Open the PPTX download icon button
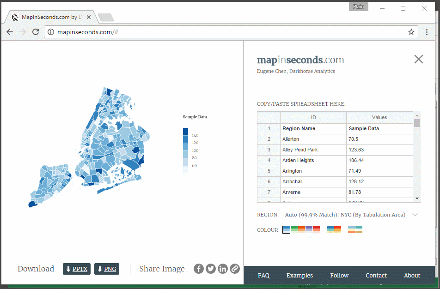Image resolution: width=440 pixels, height=289 pixels. [76, 269]
